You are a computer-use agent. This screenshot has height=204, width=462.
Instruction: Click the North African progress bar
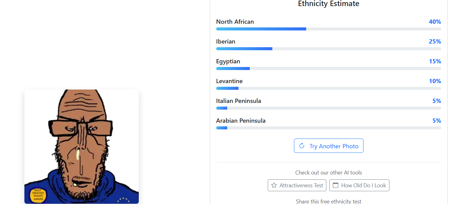click(328, 29)
